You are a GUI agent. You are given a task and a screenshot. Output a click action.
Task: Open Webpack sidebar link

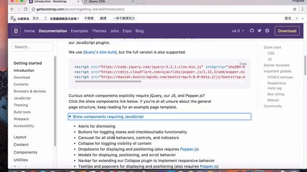21,119
